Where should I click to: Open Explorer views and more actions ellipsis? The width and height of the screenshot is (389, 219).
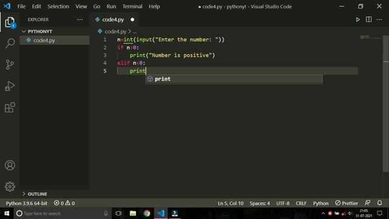[x=80, y=19]
